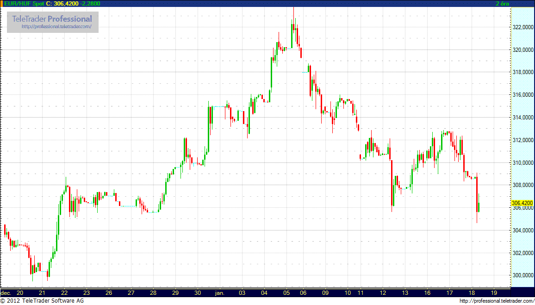Select date 19 on the time axis
535x305 pixels.
pos(494,293)
